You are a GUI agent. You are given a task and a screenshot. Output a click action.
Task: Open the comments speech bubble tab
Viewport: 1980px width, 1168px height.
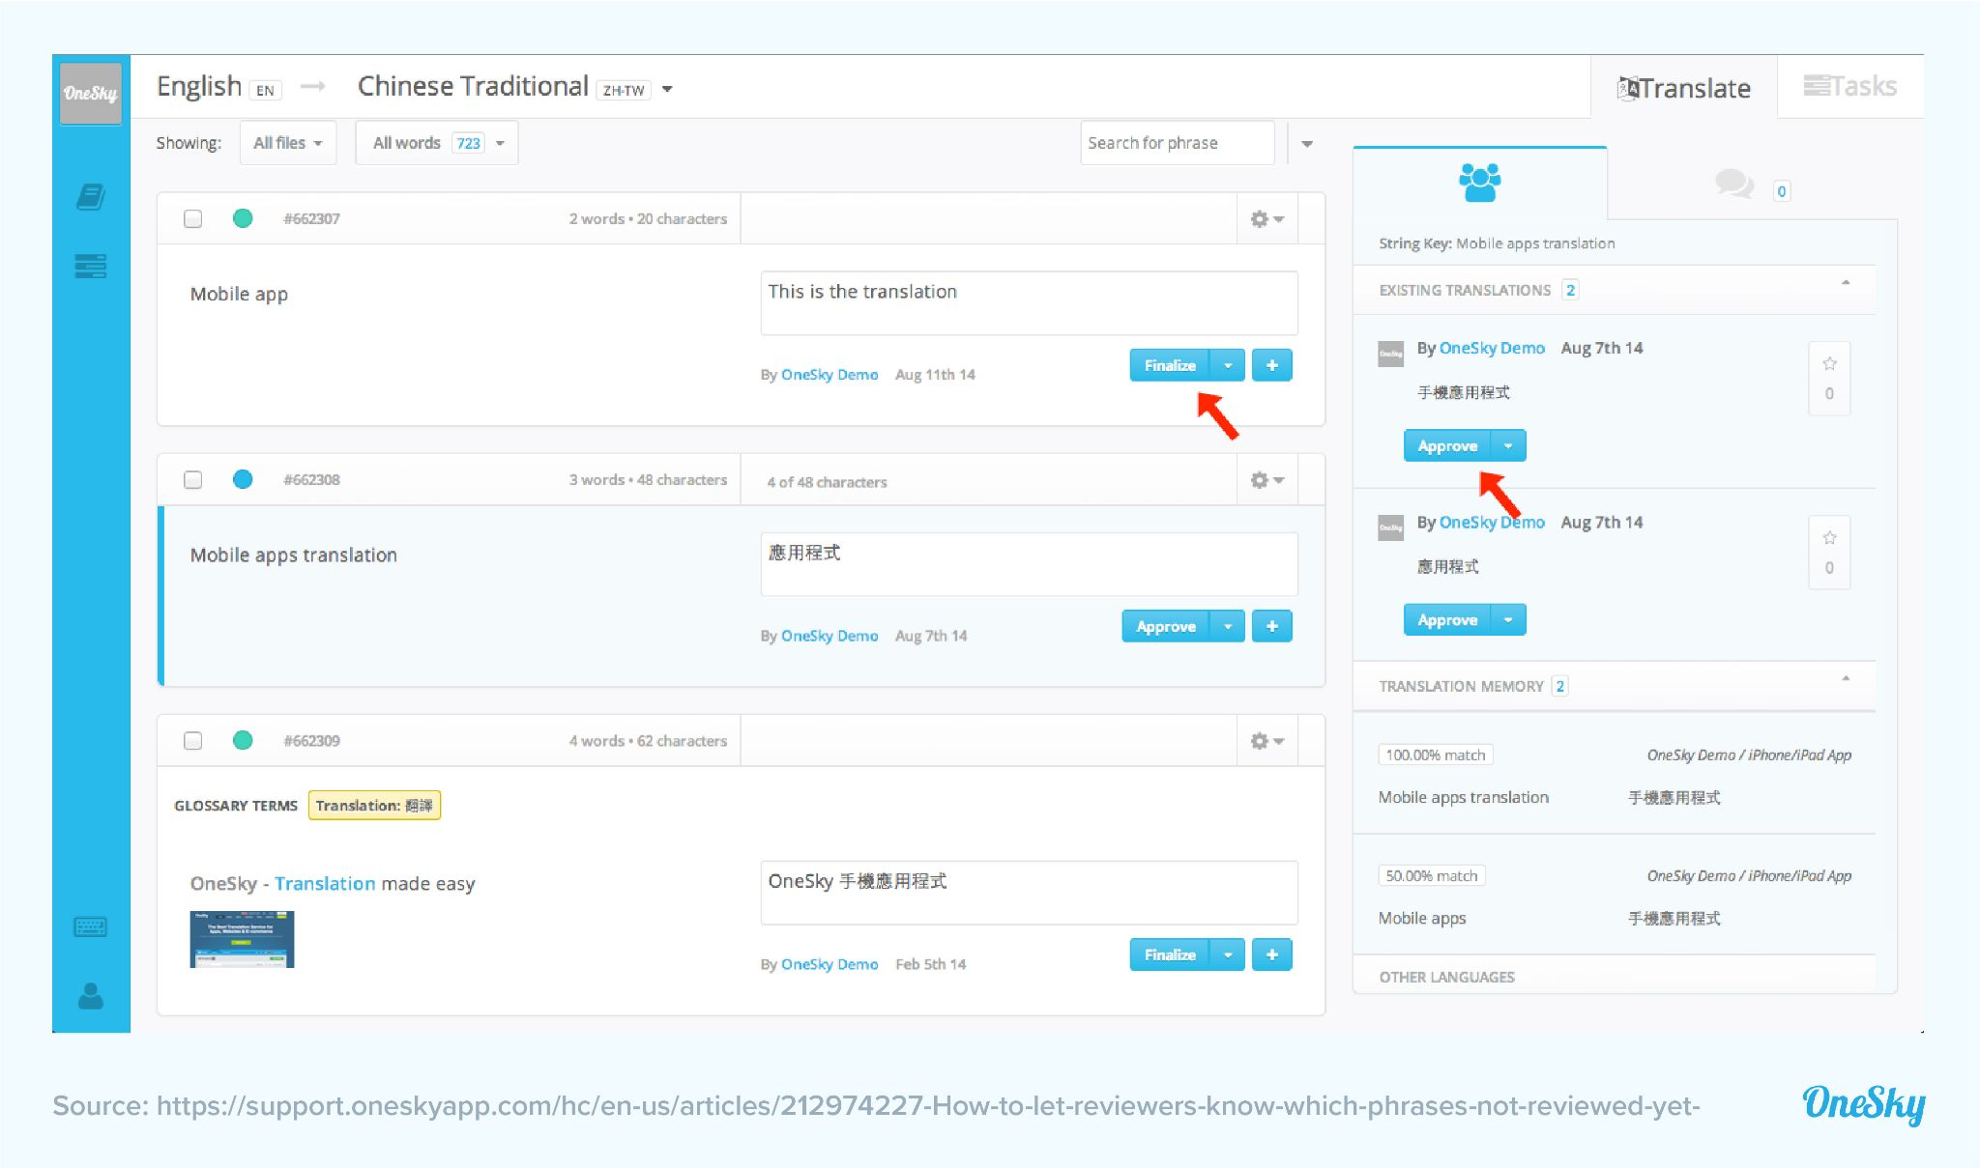[x=1734, y=184]
